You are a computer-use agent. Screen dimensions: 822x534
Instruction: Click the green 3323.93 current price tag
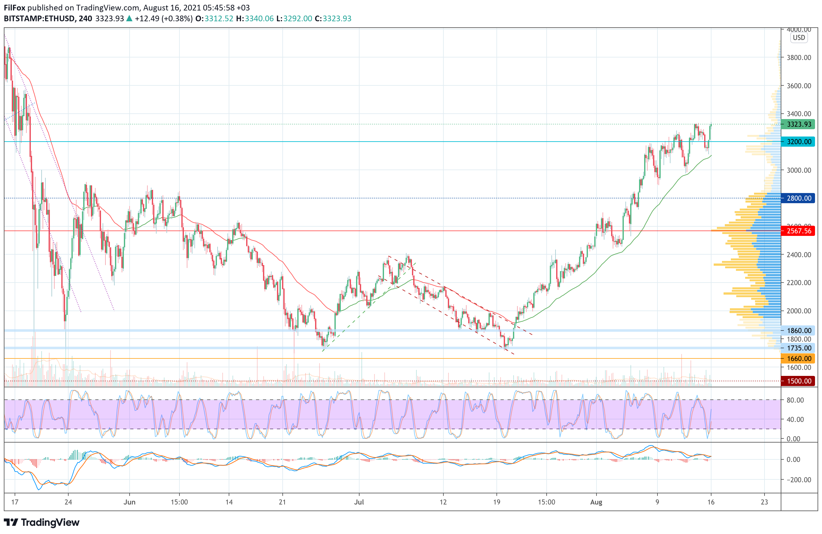[x=798, y=124]
